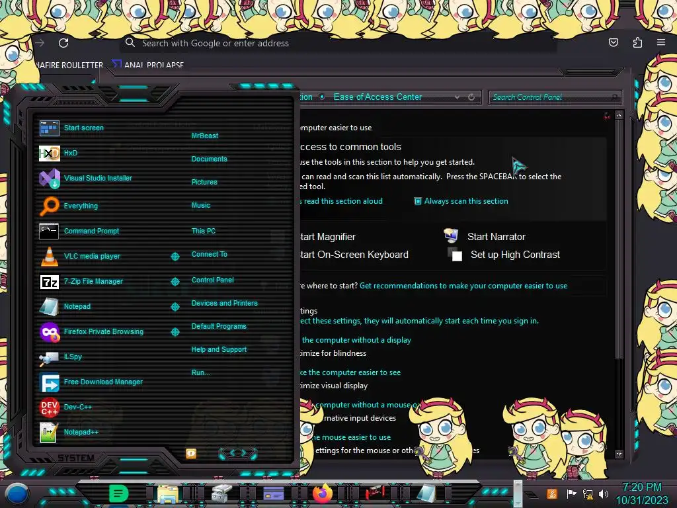Select Run... in the start menu
Screen dimensions: 677x508
point(200,372)
